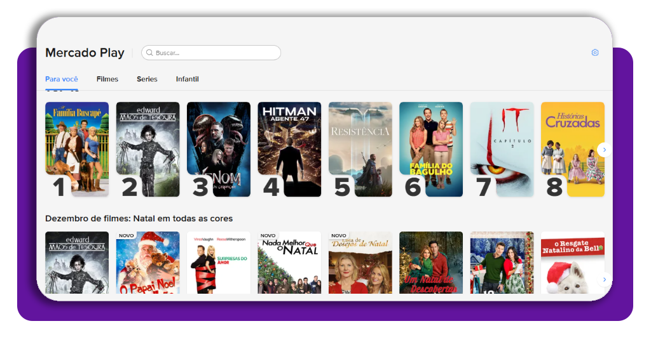The image size is (651, 340).
Task: Advance the Natal films carousel arrow
Action: coord(605,280)
